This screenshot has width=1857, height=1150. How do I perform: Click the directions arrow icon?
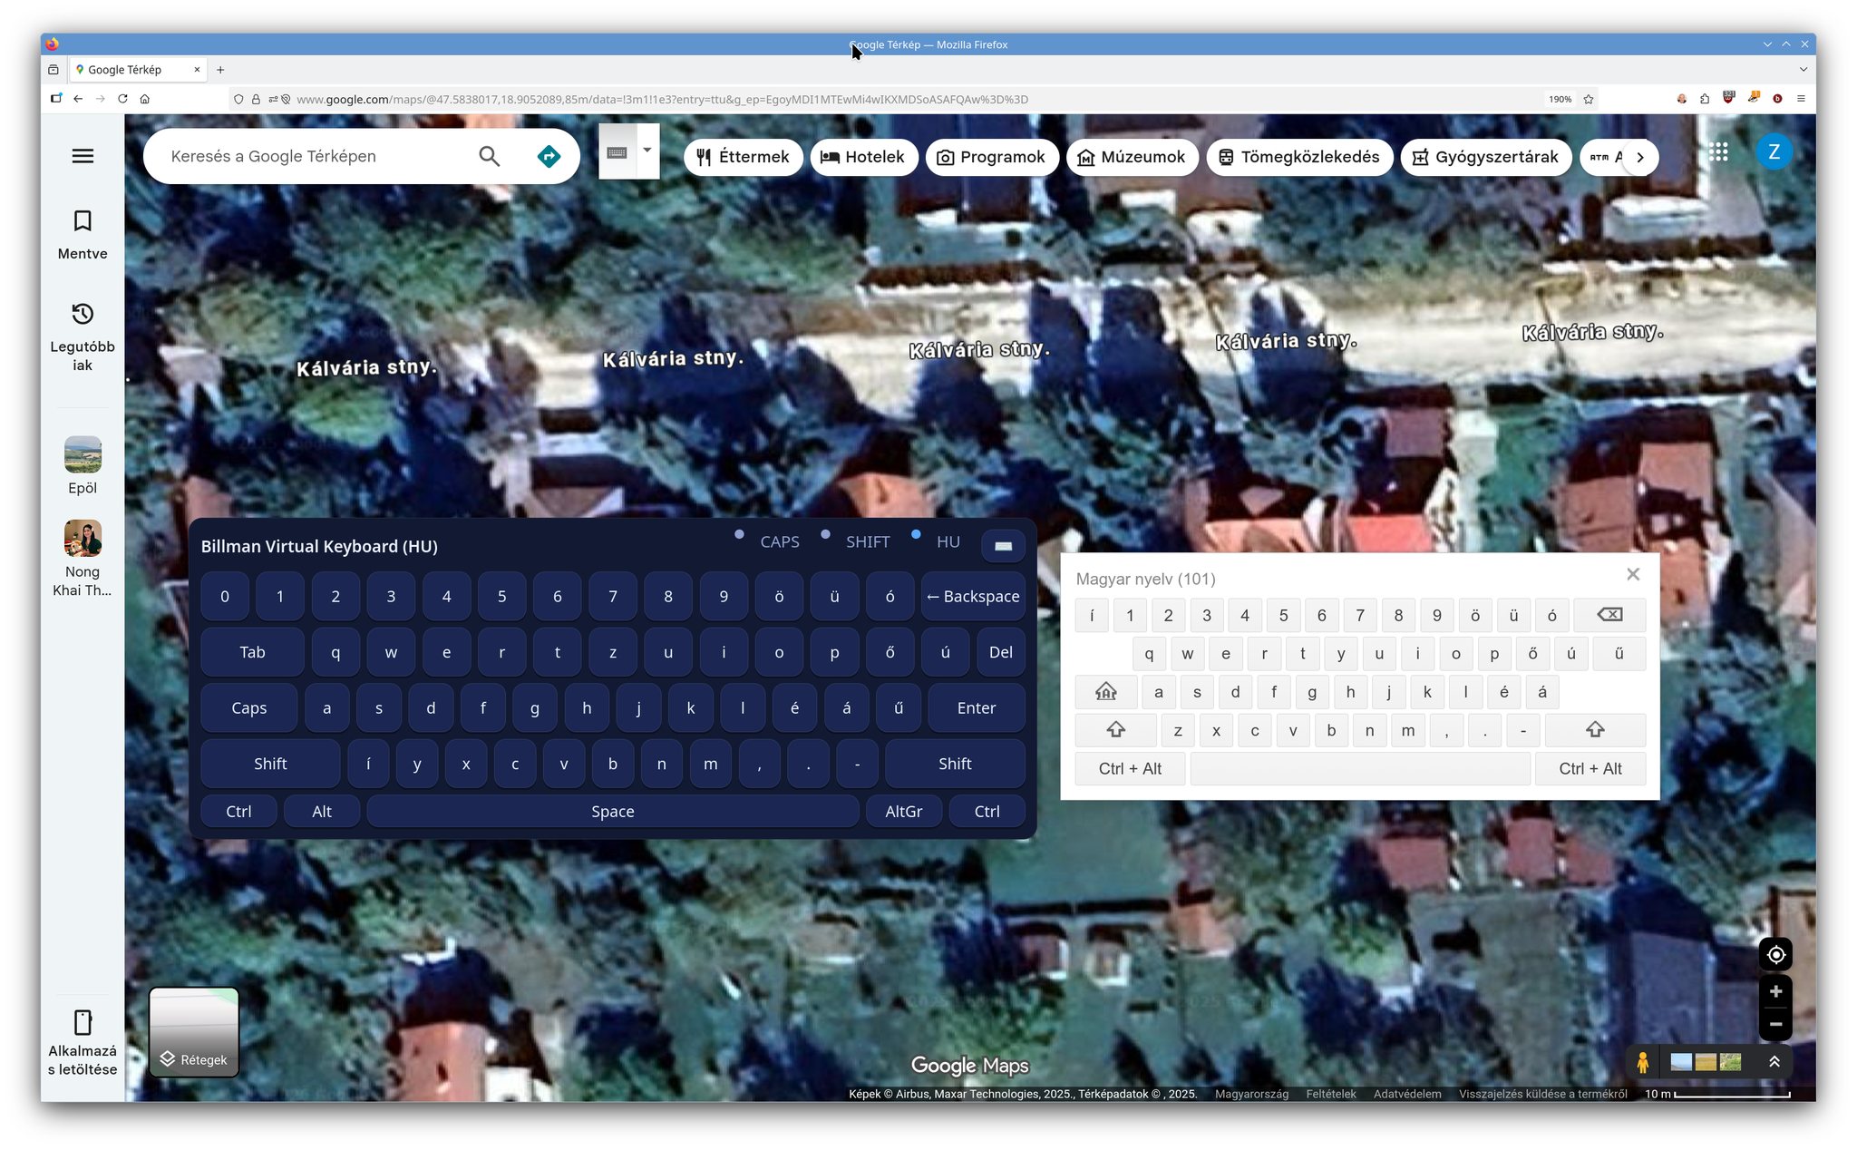point(549,156)
